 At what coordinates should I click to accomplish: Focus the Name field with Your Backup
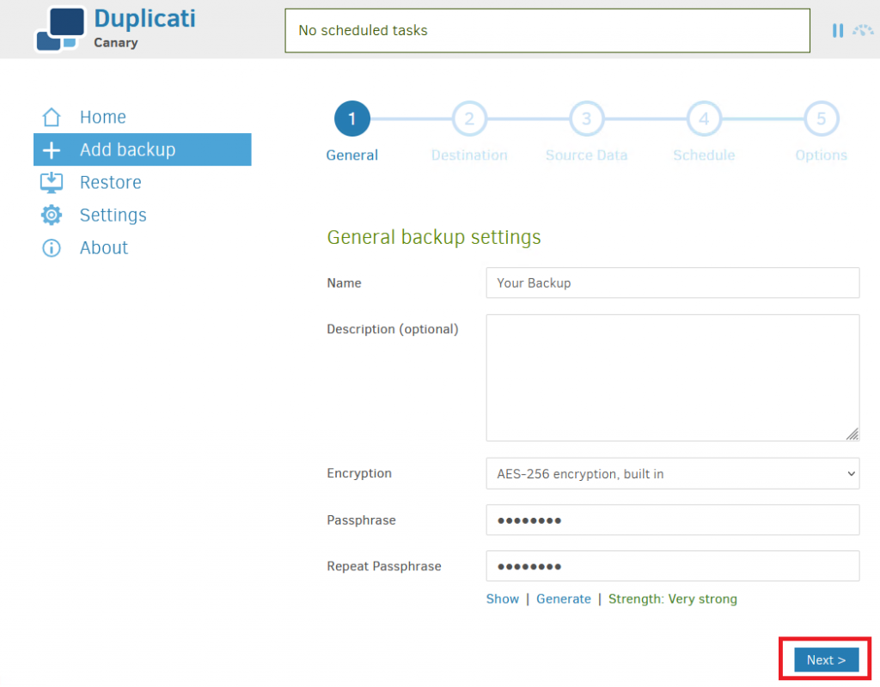[x=672, y=283]
